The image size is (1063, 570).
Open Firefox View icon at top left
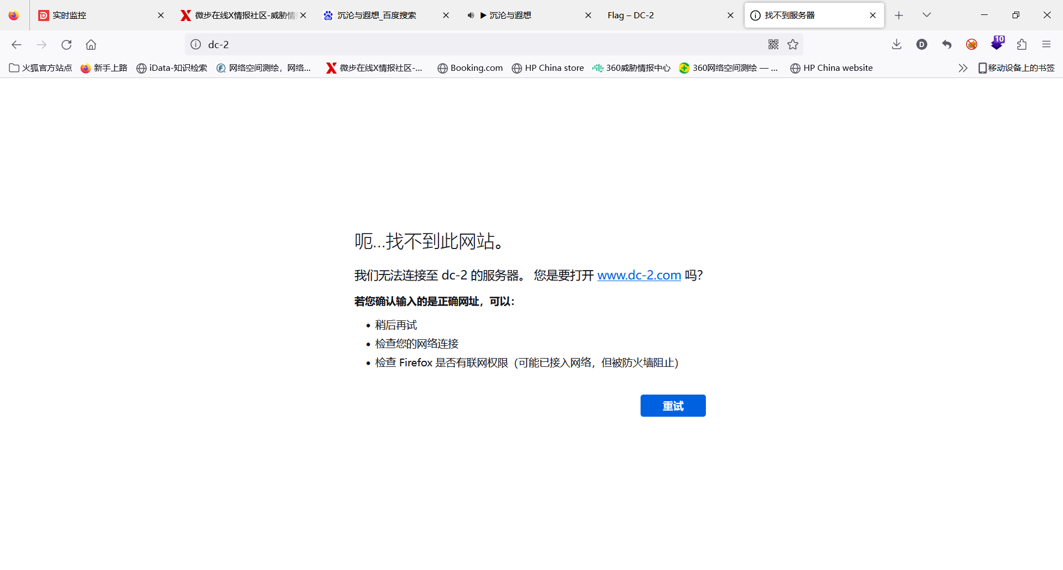click(14, 15)
